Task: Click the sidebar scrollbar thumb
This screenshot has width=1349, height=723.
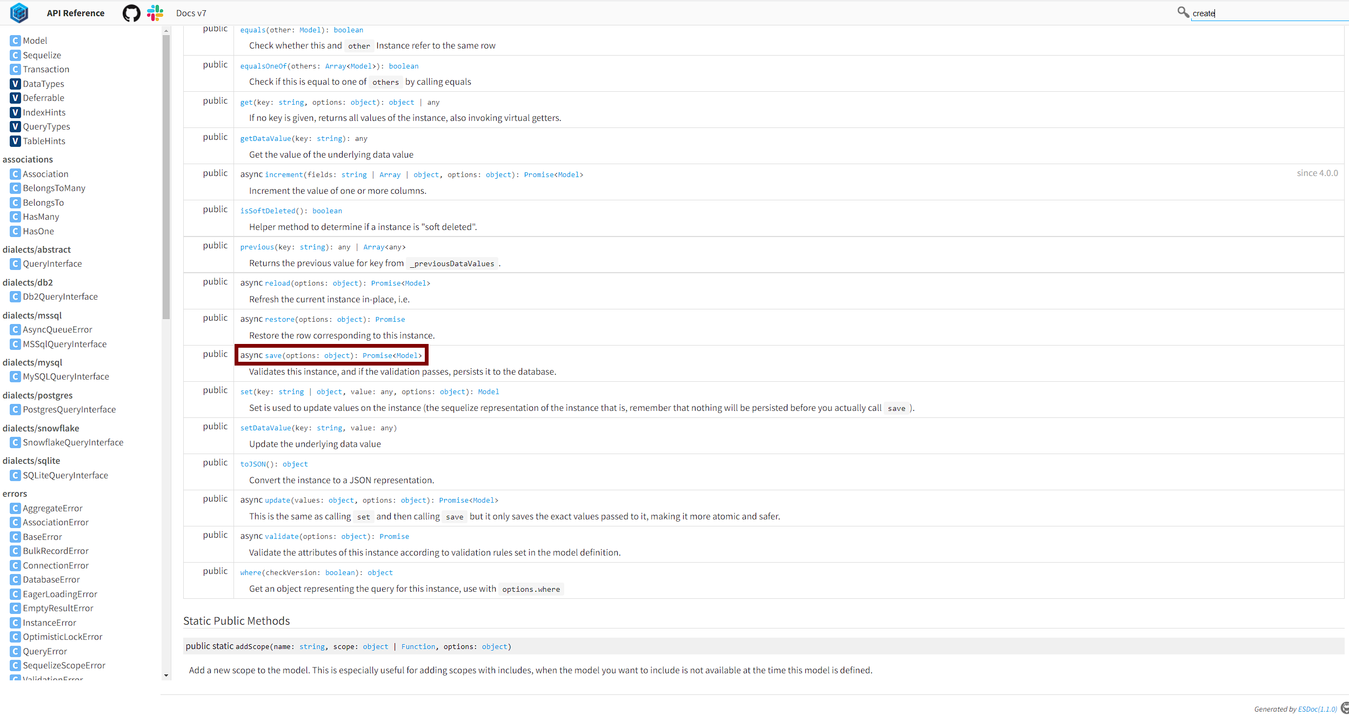Action: coord(166,177)
